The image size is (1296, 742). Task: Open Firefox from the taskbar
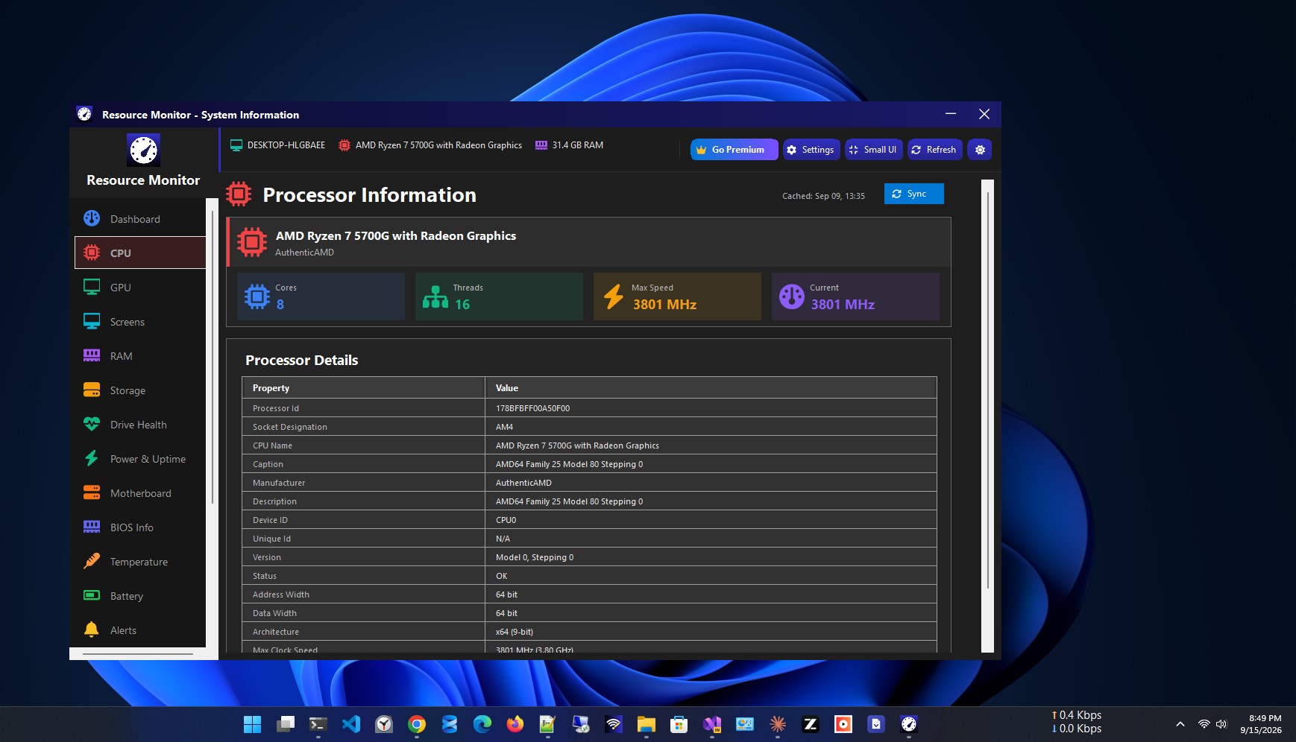[x=515, y=724]
